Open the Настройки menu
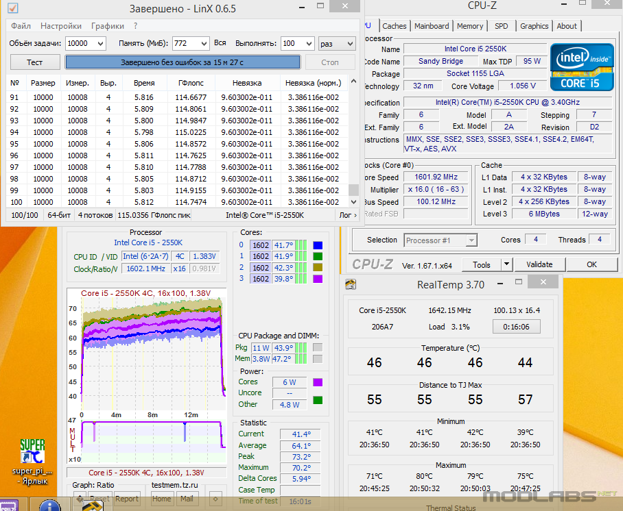 (x=61, y=26)
